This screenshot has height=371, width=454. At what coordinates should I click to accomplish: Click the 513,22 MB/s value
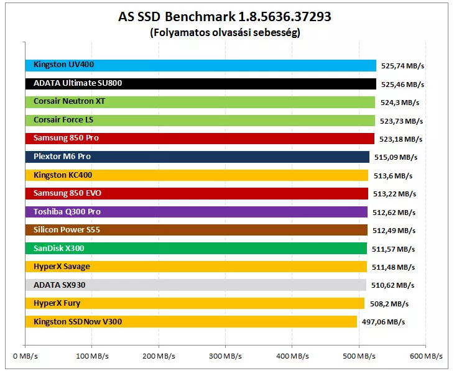394,194
